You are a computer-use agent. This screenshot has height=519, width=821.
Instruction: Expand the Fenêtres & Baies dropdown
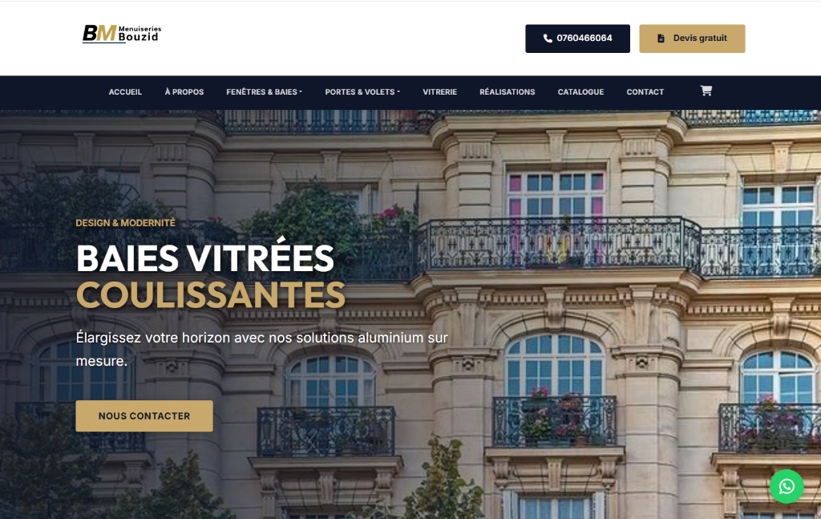[264, 92]
